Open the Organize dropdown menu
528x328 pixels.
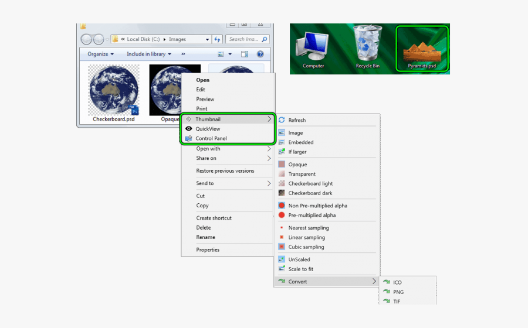pos(100,54)
